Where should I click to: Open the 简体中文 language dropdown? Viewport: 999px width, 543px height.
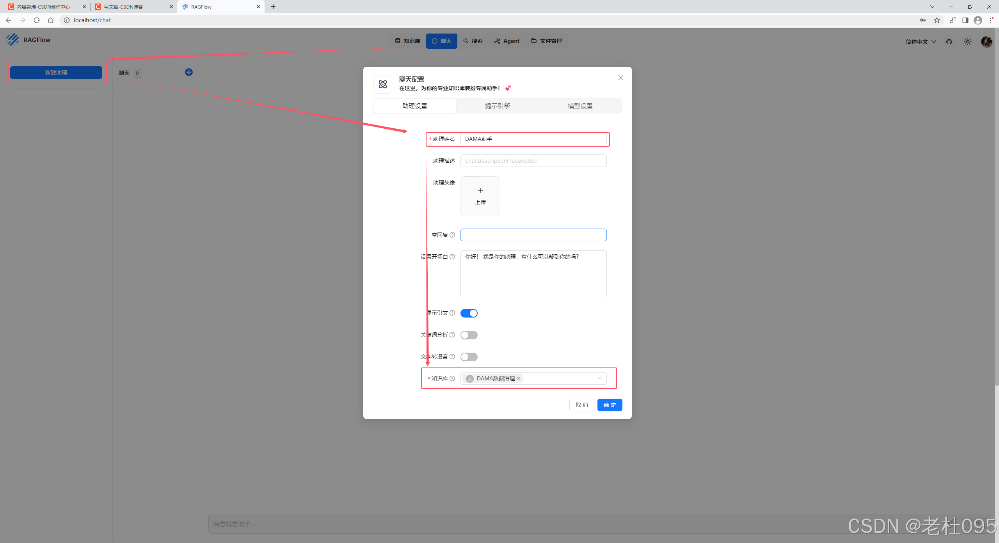point(921,42)
